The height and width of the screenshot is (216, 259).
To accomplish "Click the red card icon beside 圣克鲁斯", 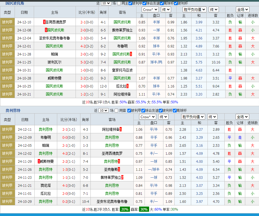I will pyautogui.click(x=119, y=169).
